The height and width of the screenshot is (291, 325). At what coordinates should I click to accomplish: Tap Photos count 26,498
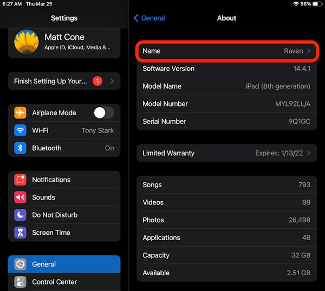(300, 220)
